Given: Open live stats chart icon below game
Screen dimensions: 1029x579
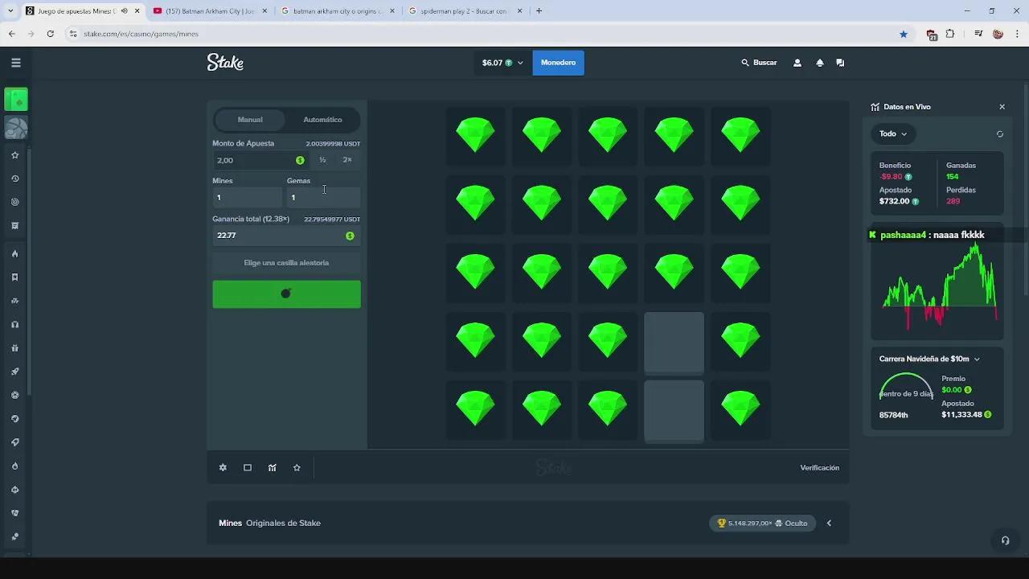Looking at the screenshot, I should pos(273,468).
